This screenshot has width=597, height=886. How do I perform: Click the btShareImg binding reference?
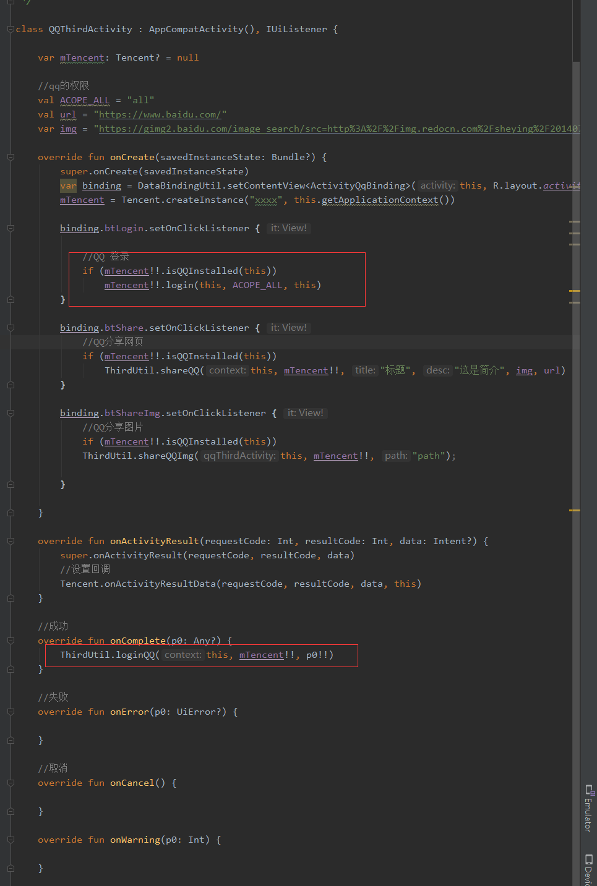click(132, 413)
